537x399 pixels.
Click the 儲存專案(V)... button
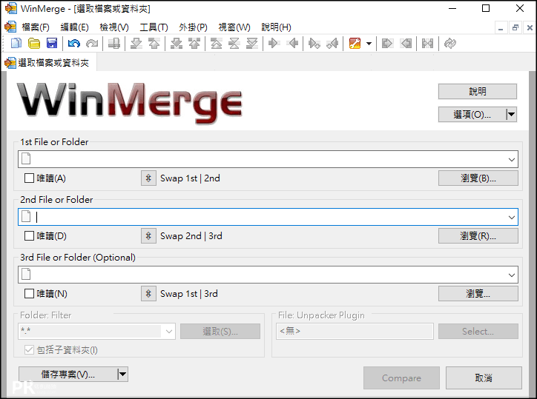(67, 375)
